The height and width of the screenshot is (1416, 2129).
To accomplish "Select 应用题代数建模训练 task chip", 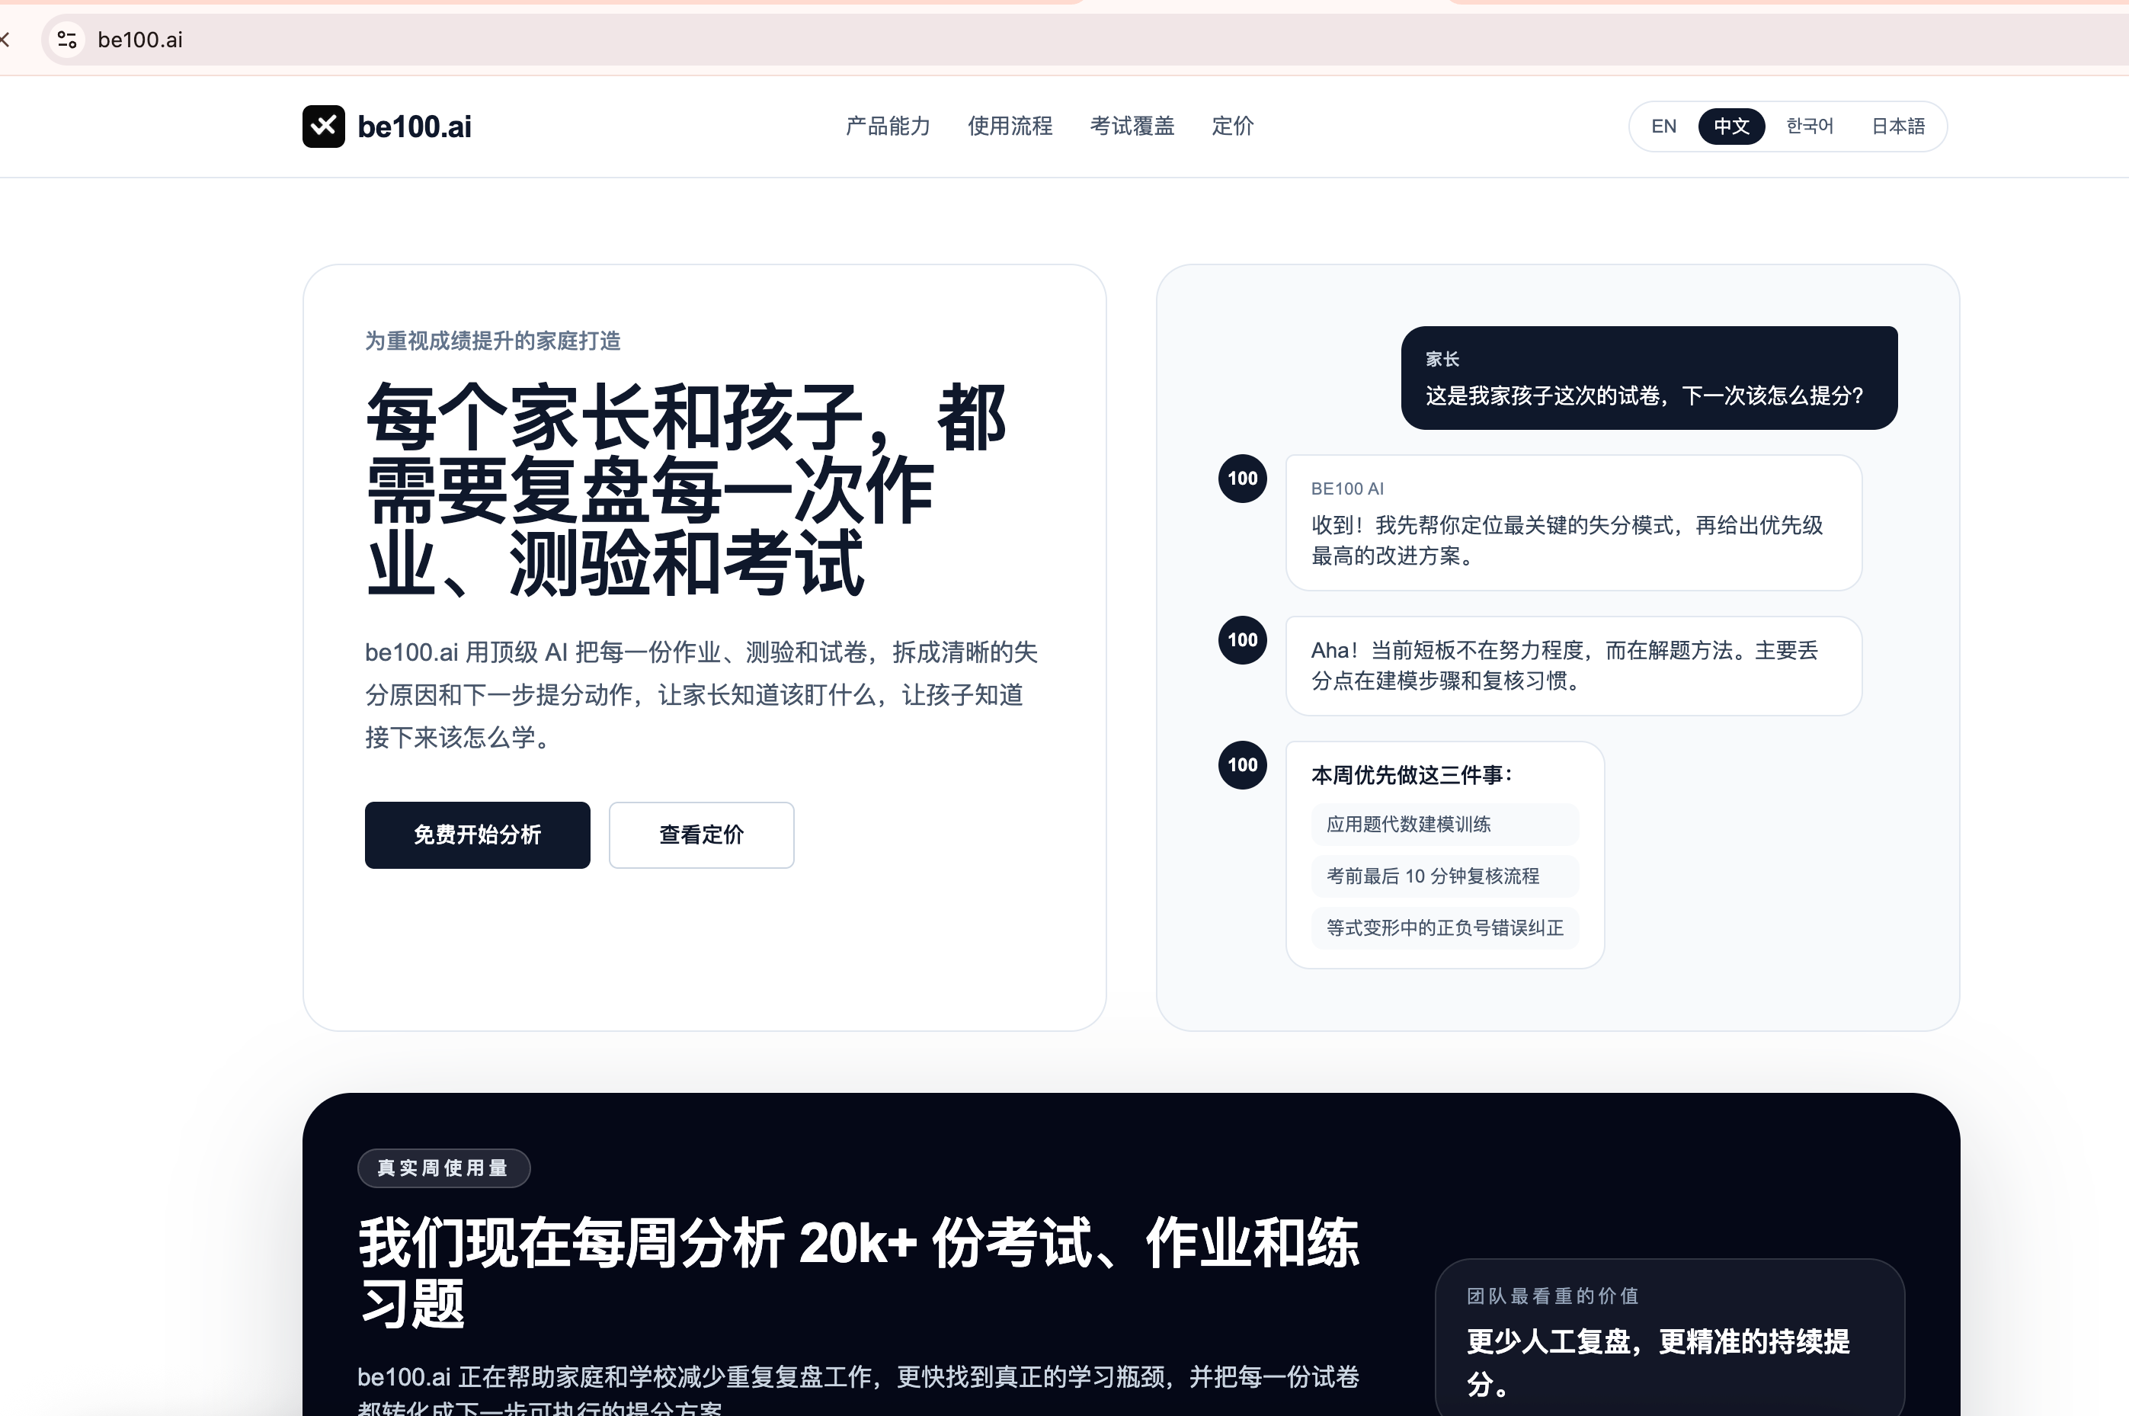I will pos(1445,825).
